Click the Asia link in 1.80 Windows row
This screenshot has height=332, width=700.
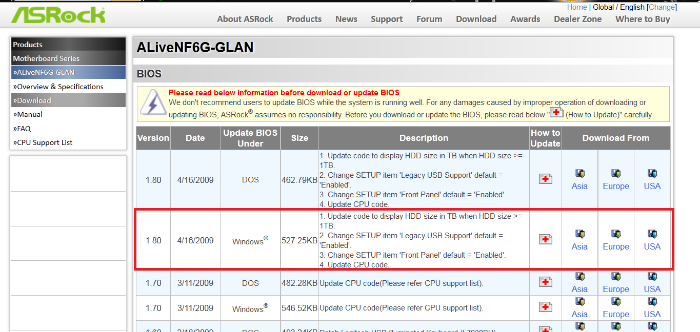pyautogui.click(x=580, y=246)
